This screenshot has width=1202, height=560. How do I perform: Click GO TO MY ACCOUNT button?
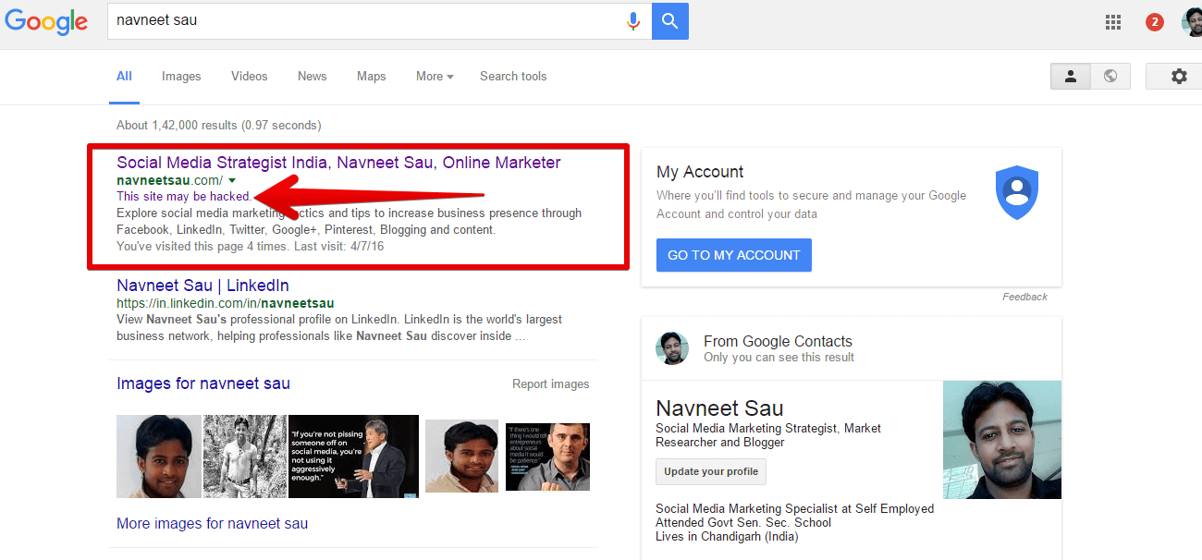pyautogui.click(x=734, y=255)
